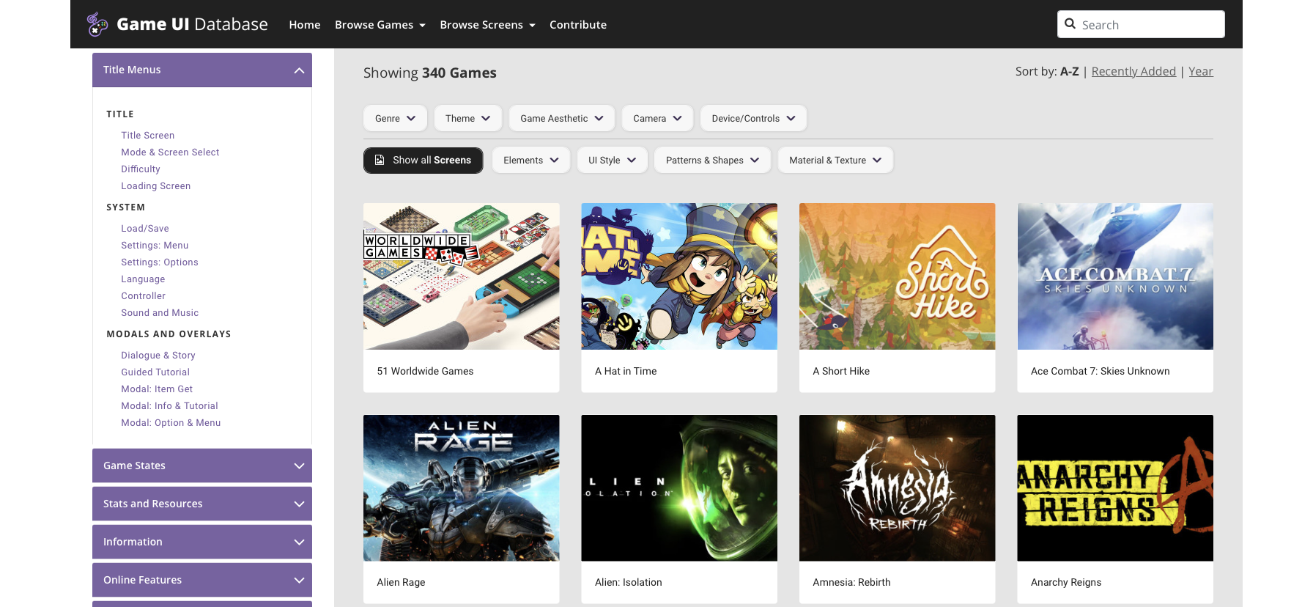This screenshot has width=1313, height=607.
Task: Click the magnifying glass search icon
Action: (x=1070, y=24)
